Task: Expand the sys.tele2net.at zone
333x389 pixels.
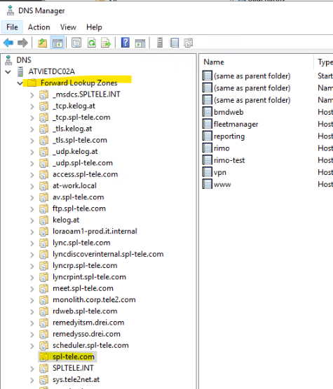Action: point(32,380)
